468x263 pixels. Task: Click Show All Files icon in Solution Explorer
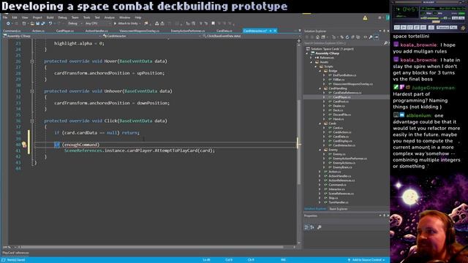pyautogui.click(x=358, y=37)
